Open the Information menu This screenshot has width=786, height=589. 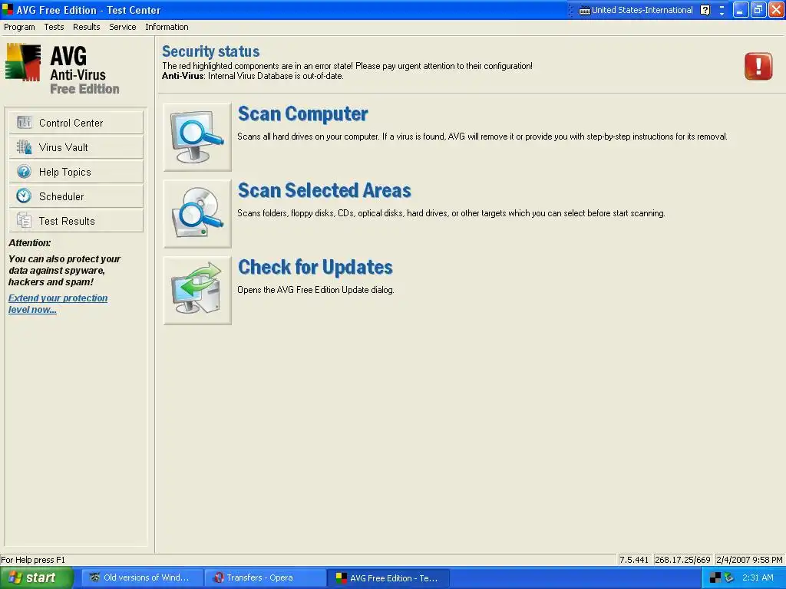click(x=167, y=27)
